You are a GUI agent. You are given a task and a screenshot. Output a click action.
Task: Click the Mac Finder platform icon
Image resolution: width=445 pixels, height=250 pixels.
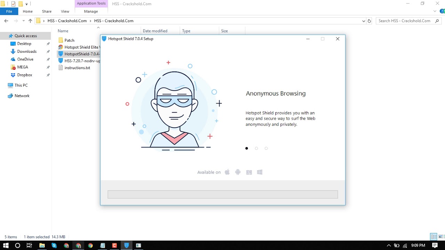tap(249, 172)
